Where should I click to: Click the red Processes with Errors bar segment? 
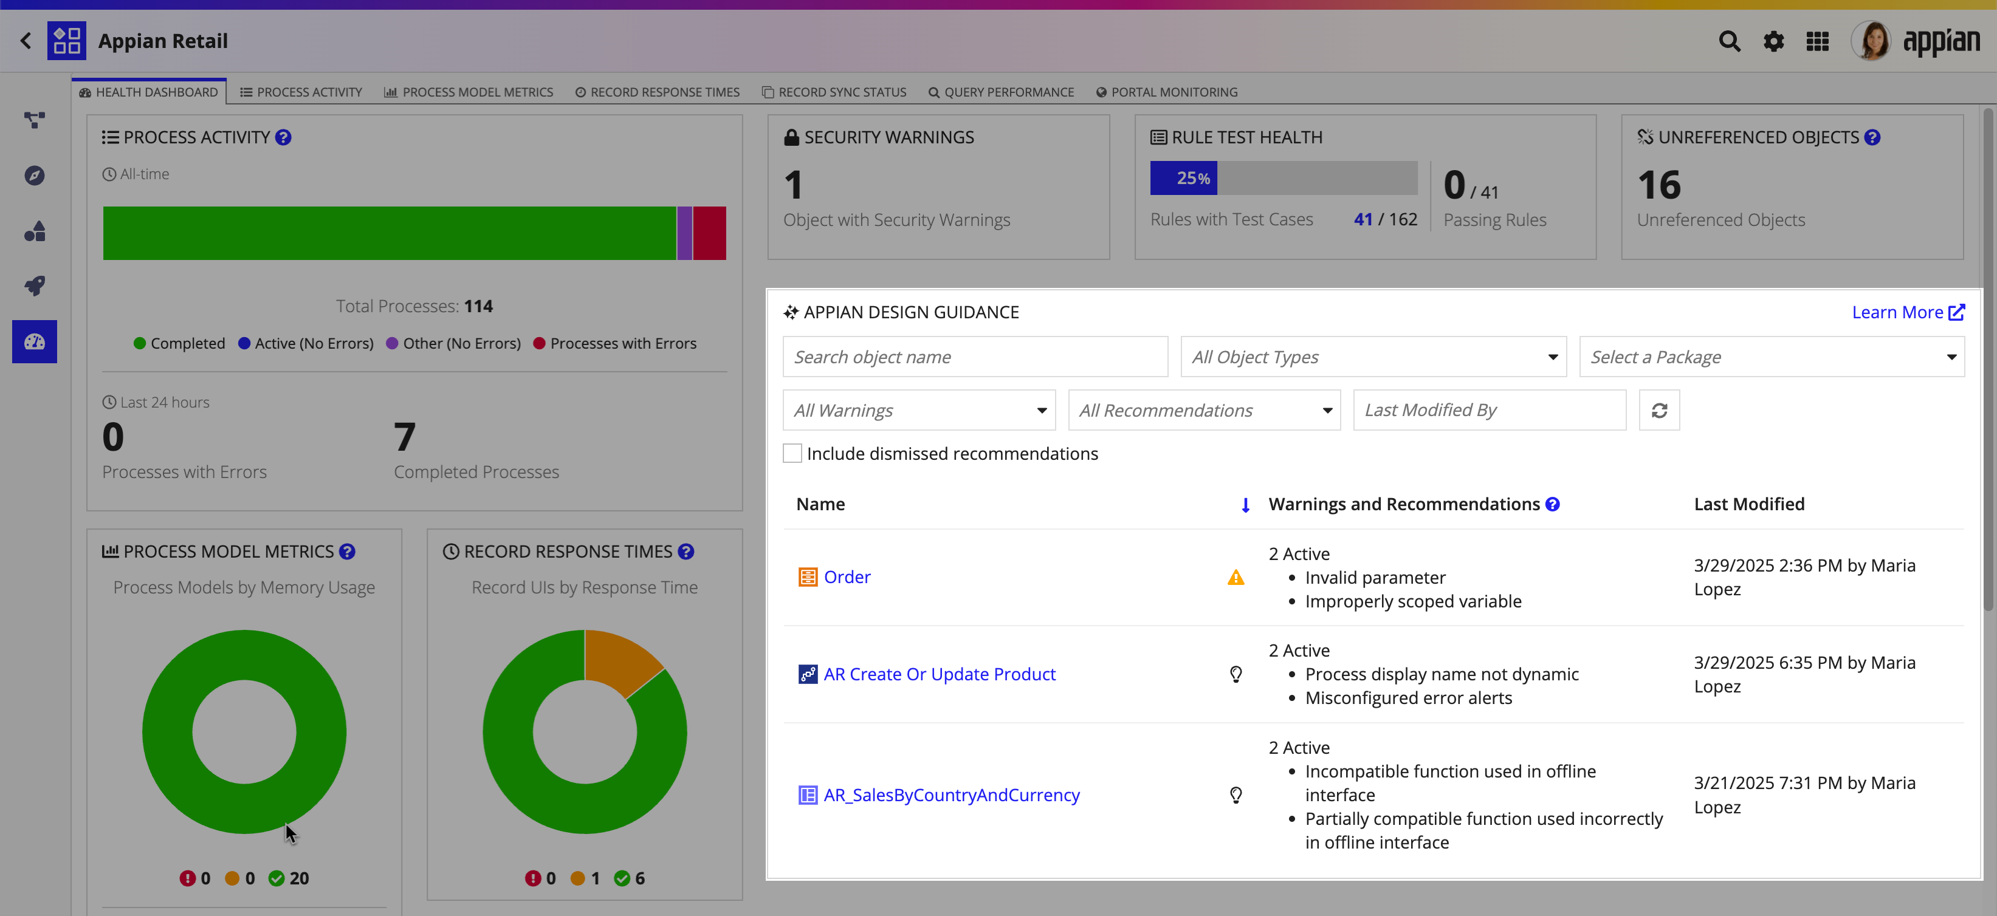[x=709, y=233]
